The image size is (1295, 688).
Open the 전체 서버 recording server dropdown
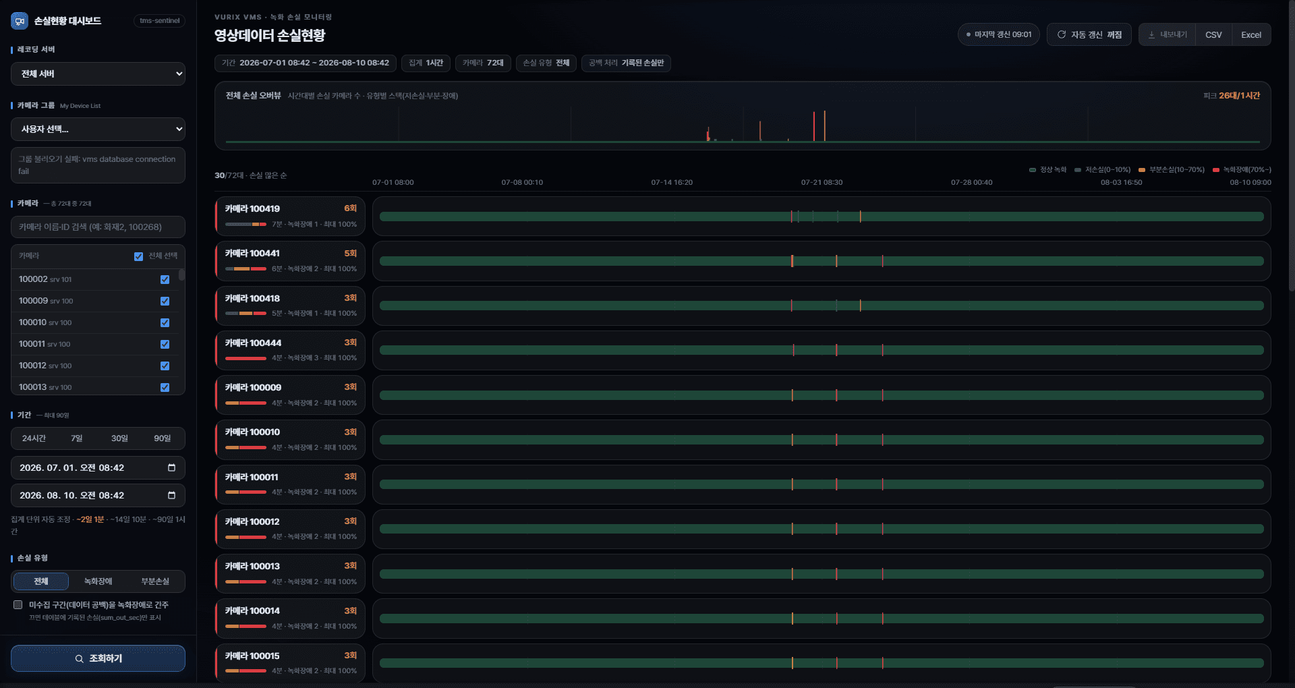(98, 74)
